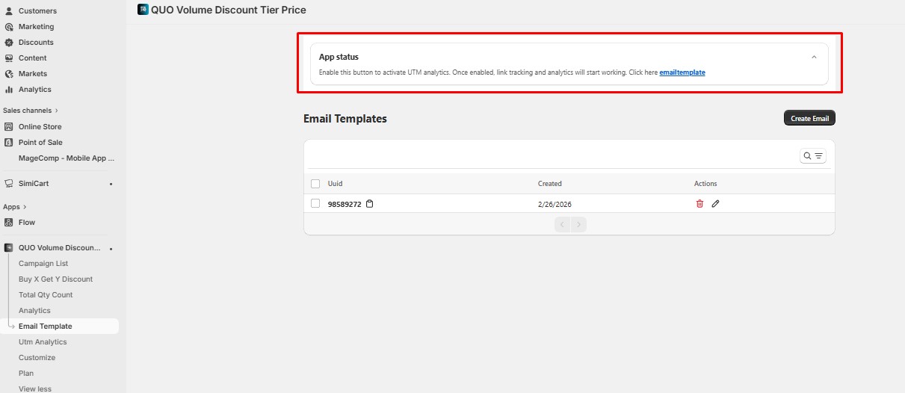Screen dimensions: 905x393
Task: Click the Flow app icon
Action: coord(9,223)
